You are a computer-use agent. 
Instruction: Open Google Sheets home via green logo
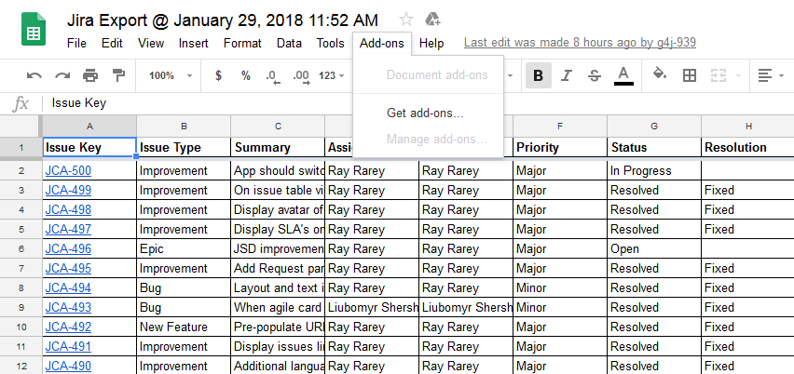(x=34, y=32)
